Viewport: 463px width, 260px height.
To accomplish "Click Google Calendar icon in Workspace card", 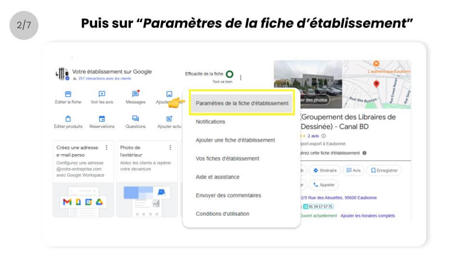I will (88, 202).
